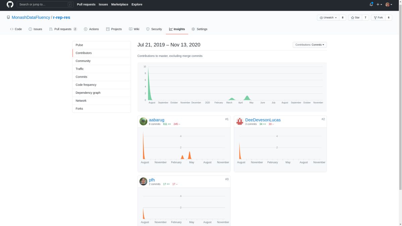402x226 pixels.
Task: Select Traffic in the Insights sidebar
Action: 102,69
